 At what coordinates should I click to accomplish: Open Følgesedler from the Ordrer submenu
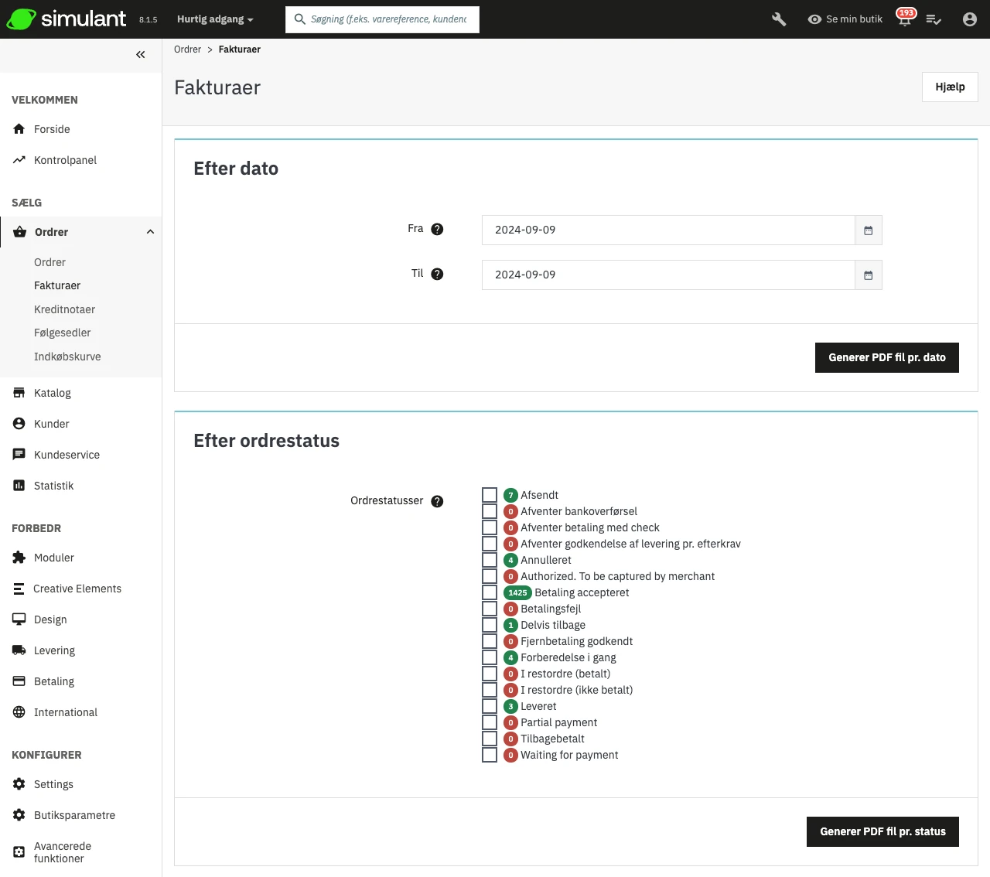tap(62, 333)
